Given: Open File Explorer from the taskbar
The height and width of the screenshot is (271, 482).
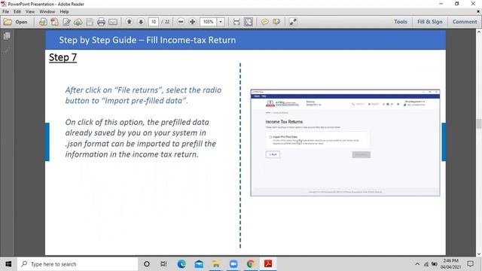Looking at the screenshot, I should coord(216,264).
